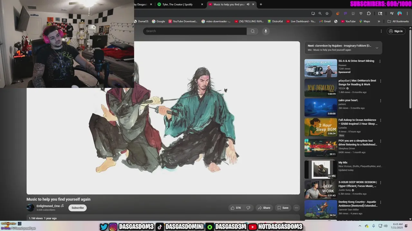The width and height of the screenshot is (412, 231).
Task: Close the Spotify tab
Action: pos(202,4)
